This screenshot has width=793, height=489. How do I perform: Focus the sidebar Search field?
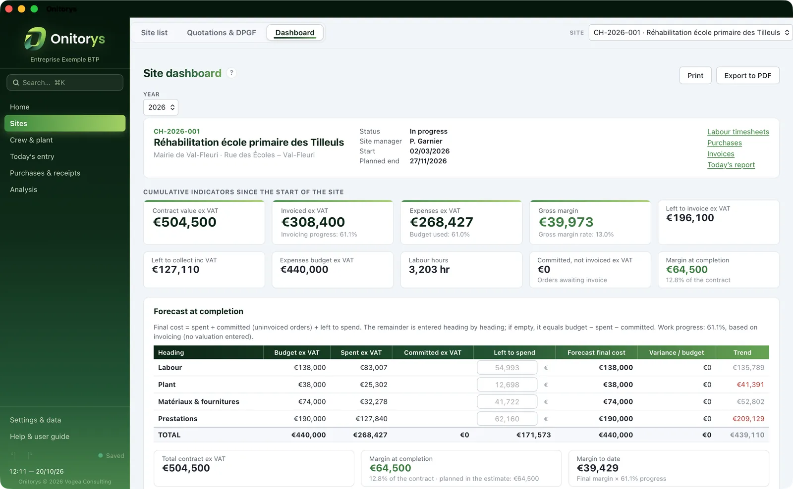pyautogui.click(x=65, y=83)
